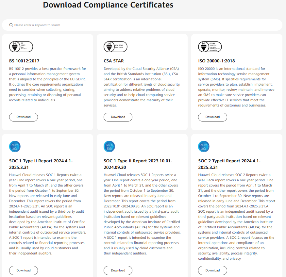Click the BS 10012 BSI badge logo
This screenshot has width=286, height=277.
tap(21, 47)
